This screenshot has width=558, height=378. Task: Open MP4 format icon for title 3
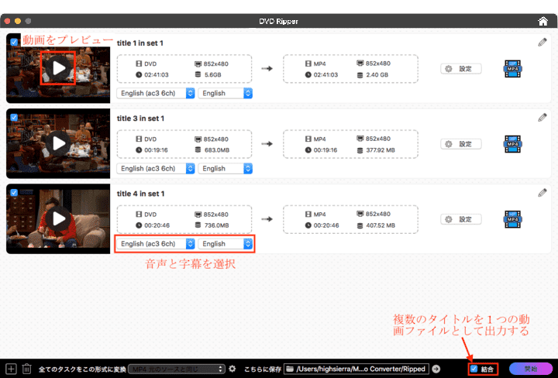coord(512,144)
